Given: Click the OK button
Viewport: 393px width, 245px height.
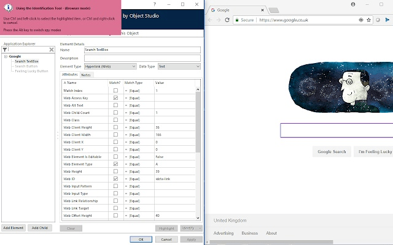Looking at the screenshot, I should [x=141, y=239].
